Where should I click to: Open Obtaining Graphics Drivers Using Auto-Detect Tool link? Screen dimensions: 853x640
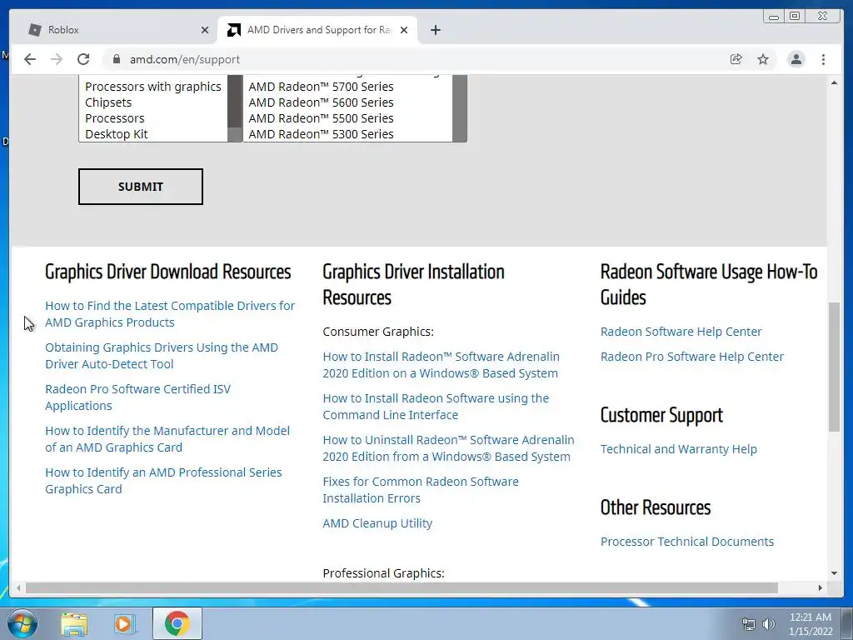click(162, 356)
